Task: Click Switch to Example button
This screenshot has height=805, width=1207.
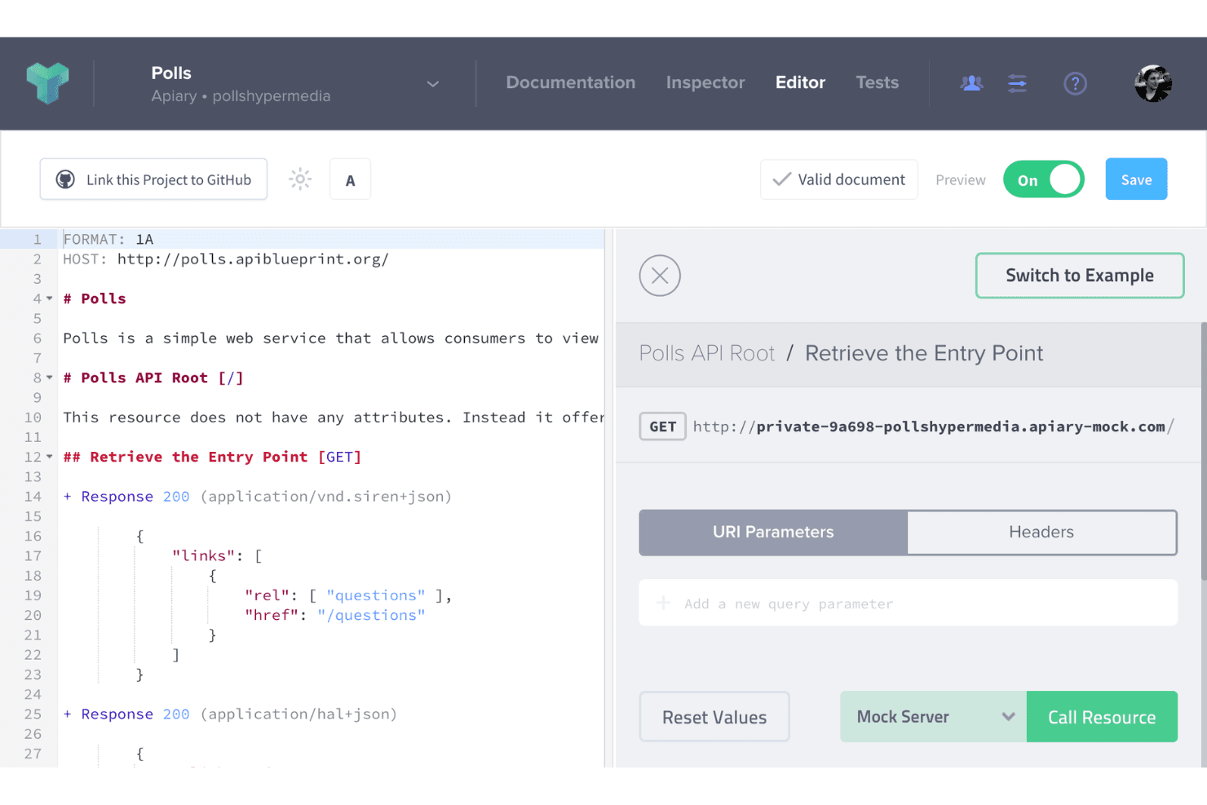Action: pyautogui.click(x=1080, y=276)
